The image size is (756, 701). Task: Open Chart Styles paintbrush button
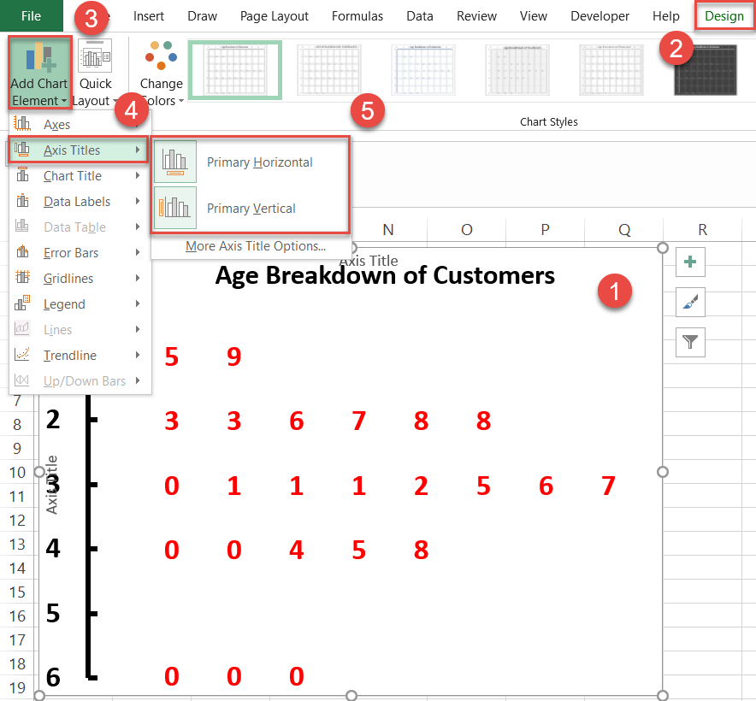pyautogui.click(x=690, y=303)
